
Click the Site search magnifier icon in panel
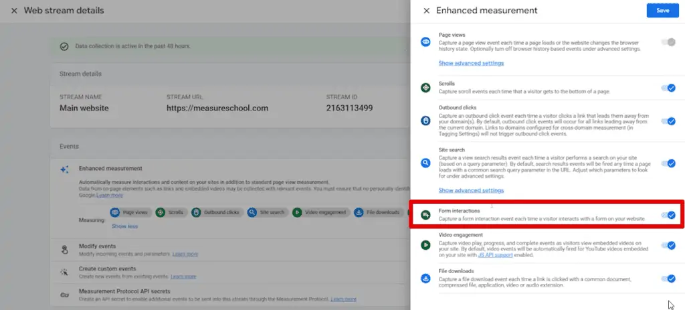(x=425, y=163)
